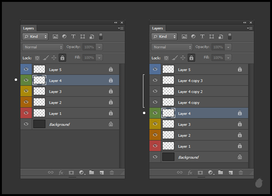Turn layer filtering switch on in right panel

tap(230, 37)
